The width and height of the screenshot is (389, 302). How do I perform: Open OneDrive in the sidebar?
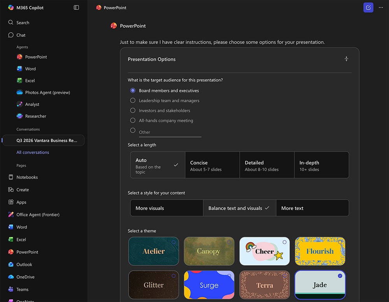[x=25, y=277]
